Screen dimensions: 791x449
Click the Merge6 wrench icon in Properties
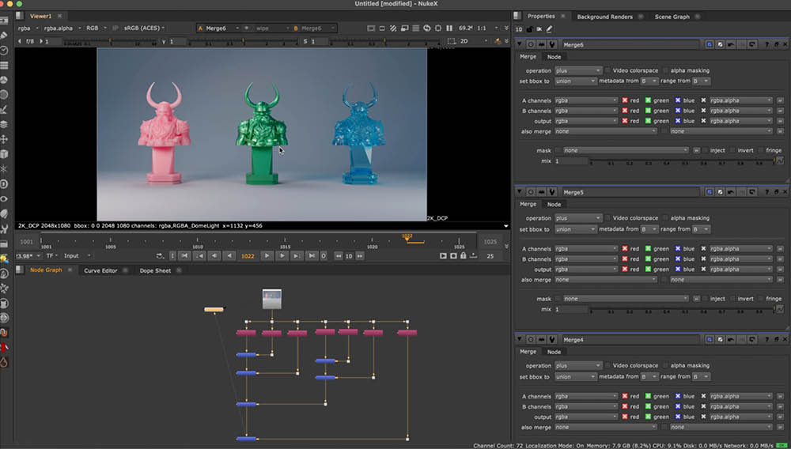pyautogui.click(x=552, y=45)
